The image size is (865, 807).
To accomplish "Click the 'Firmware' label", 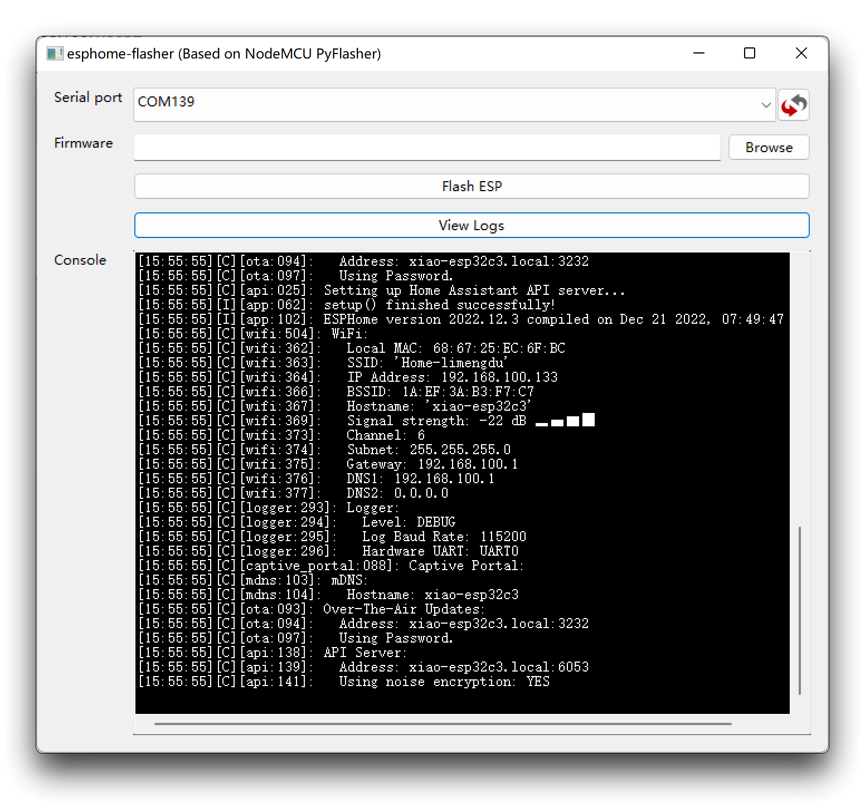I will pyautogui.click(x=84, y=143).
